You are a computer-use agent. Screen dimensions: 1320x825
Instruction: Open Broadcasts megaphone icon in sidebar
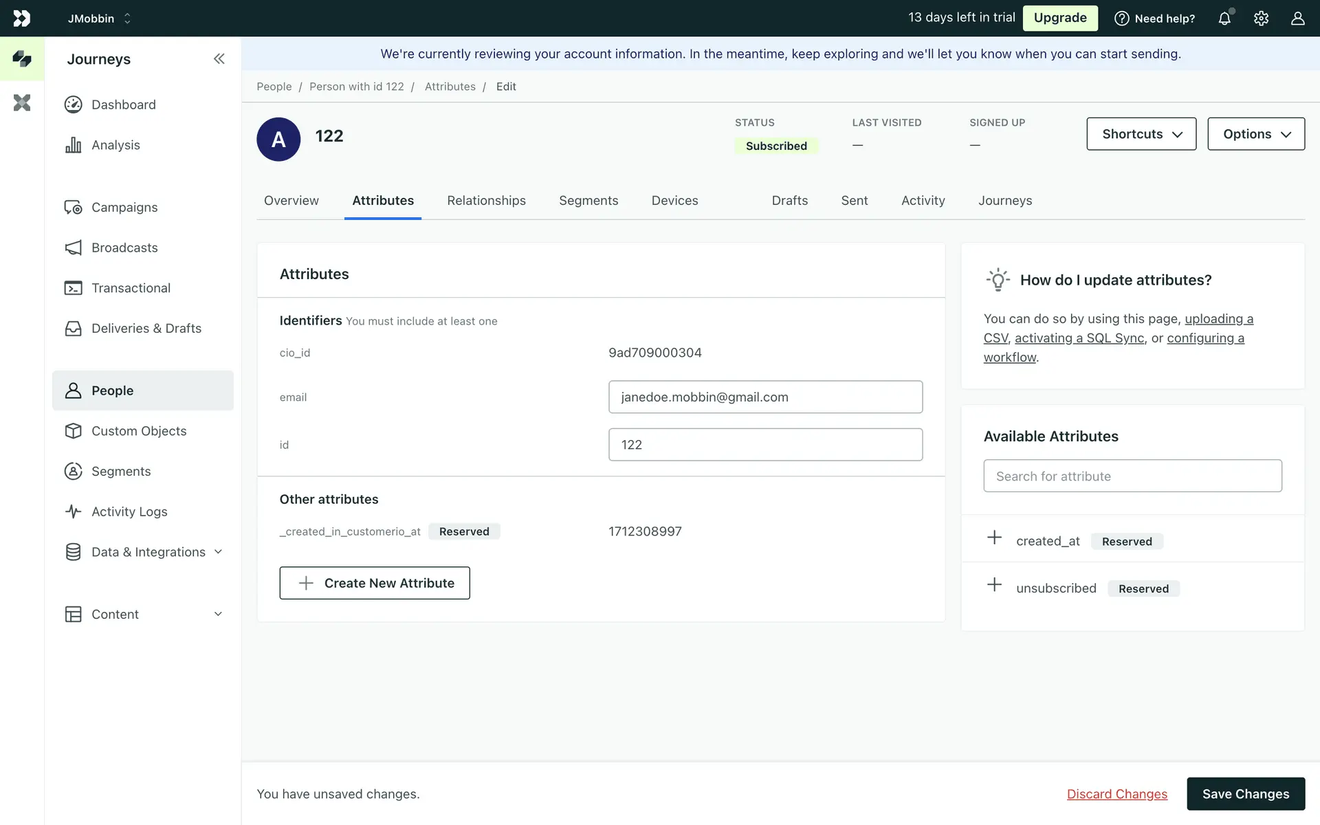tap(73, 247)
